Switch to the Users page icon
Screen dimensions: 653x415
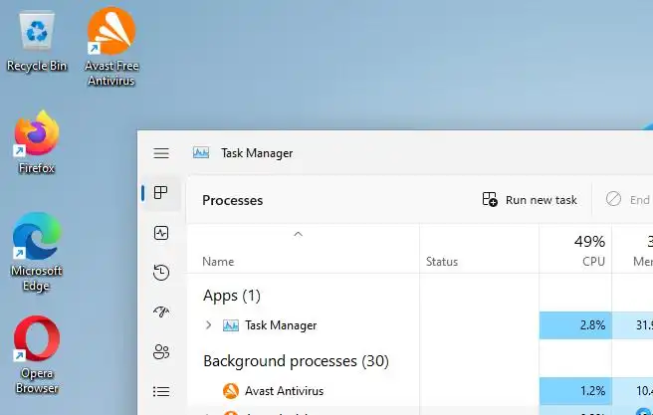coord(161,351)
